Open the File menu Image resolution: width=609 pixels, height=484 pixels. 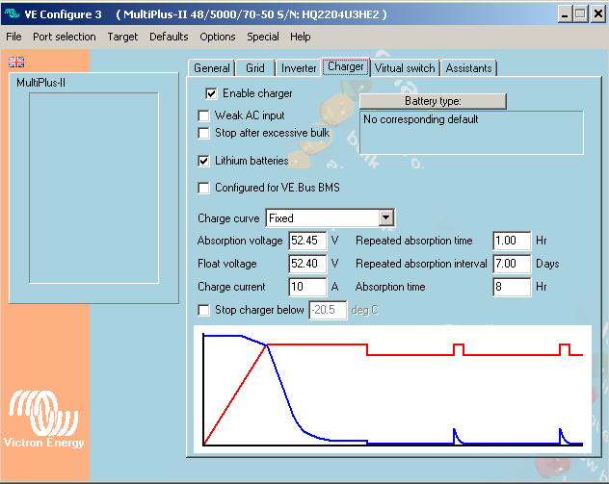click(13, 37)
